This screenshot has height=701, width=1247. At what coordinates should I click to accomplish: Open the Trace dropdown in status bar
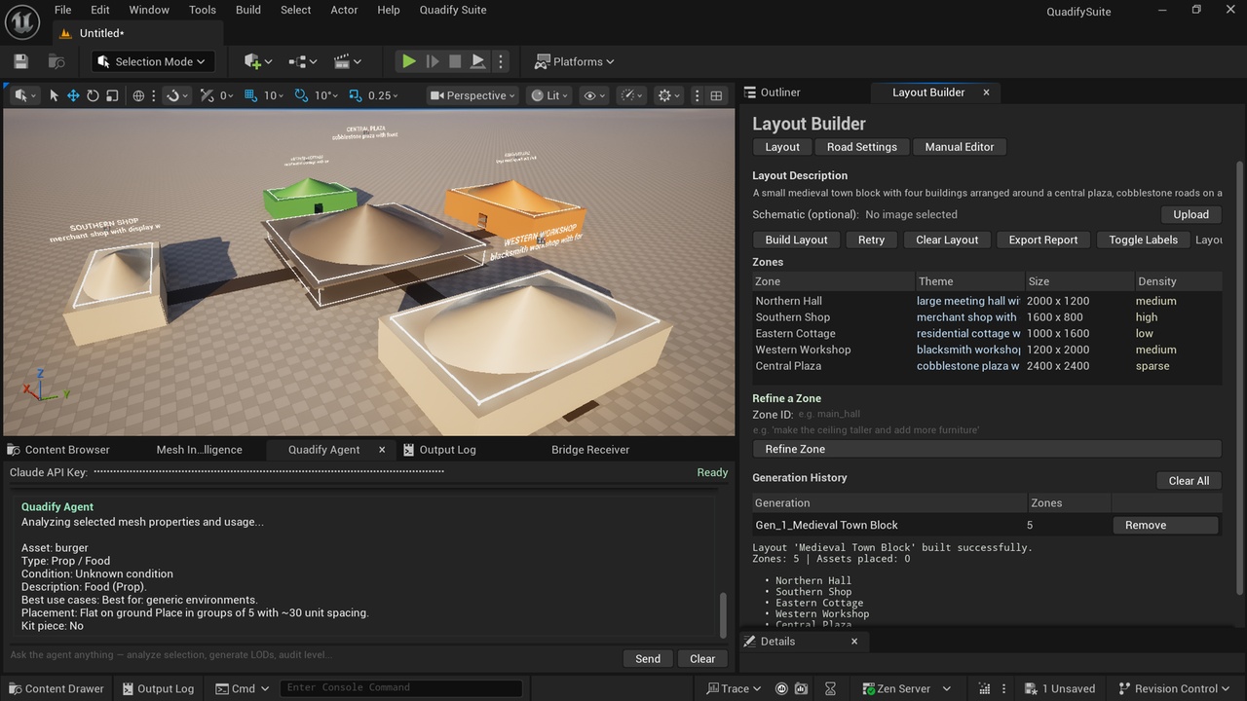[x=734, y=688]
